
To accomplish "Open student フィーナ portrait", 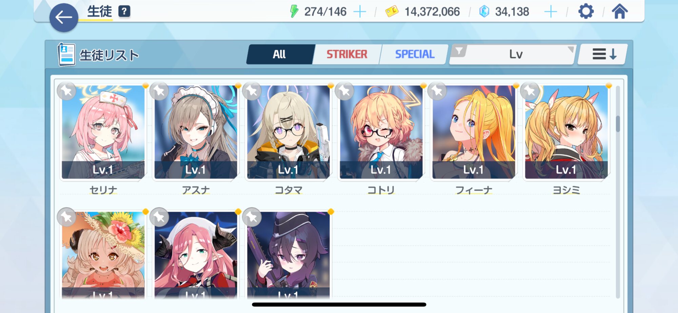I will tap(474, 132).
